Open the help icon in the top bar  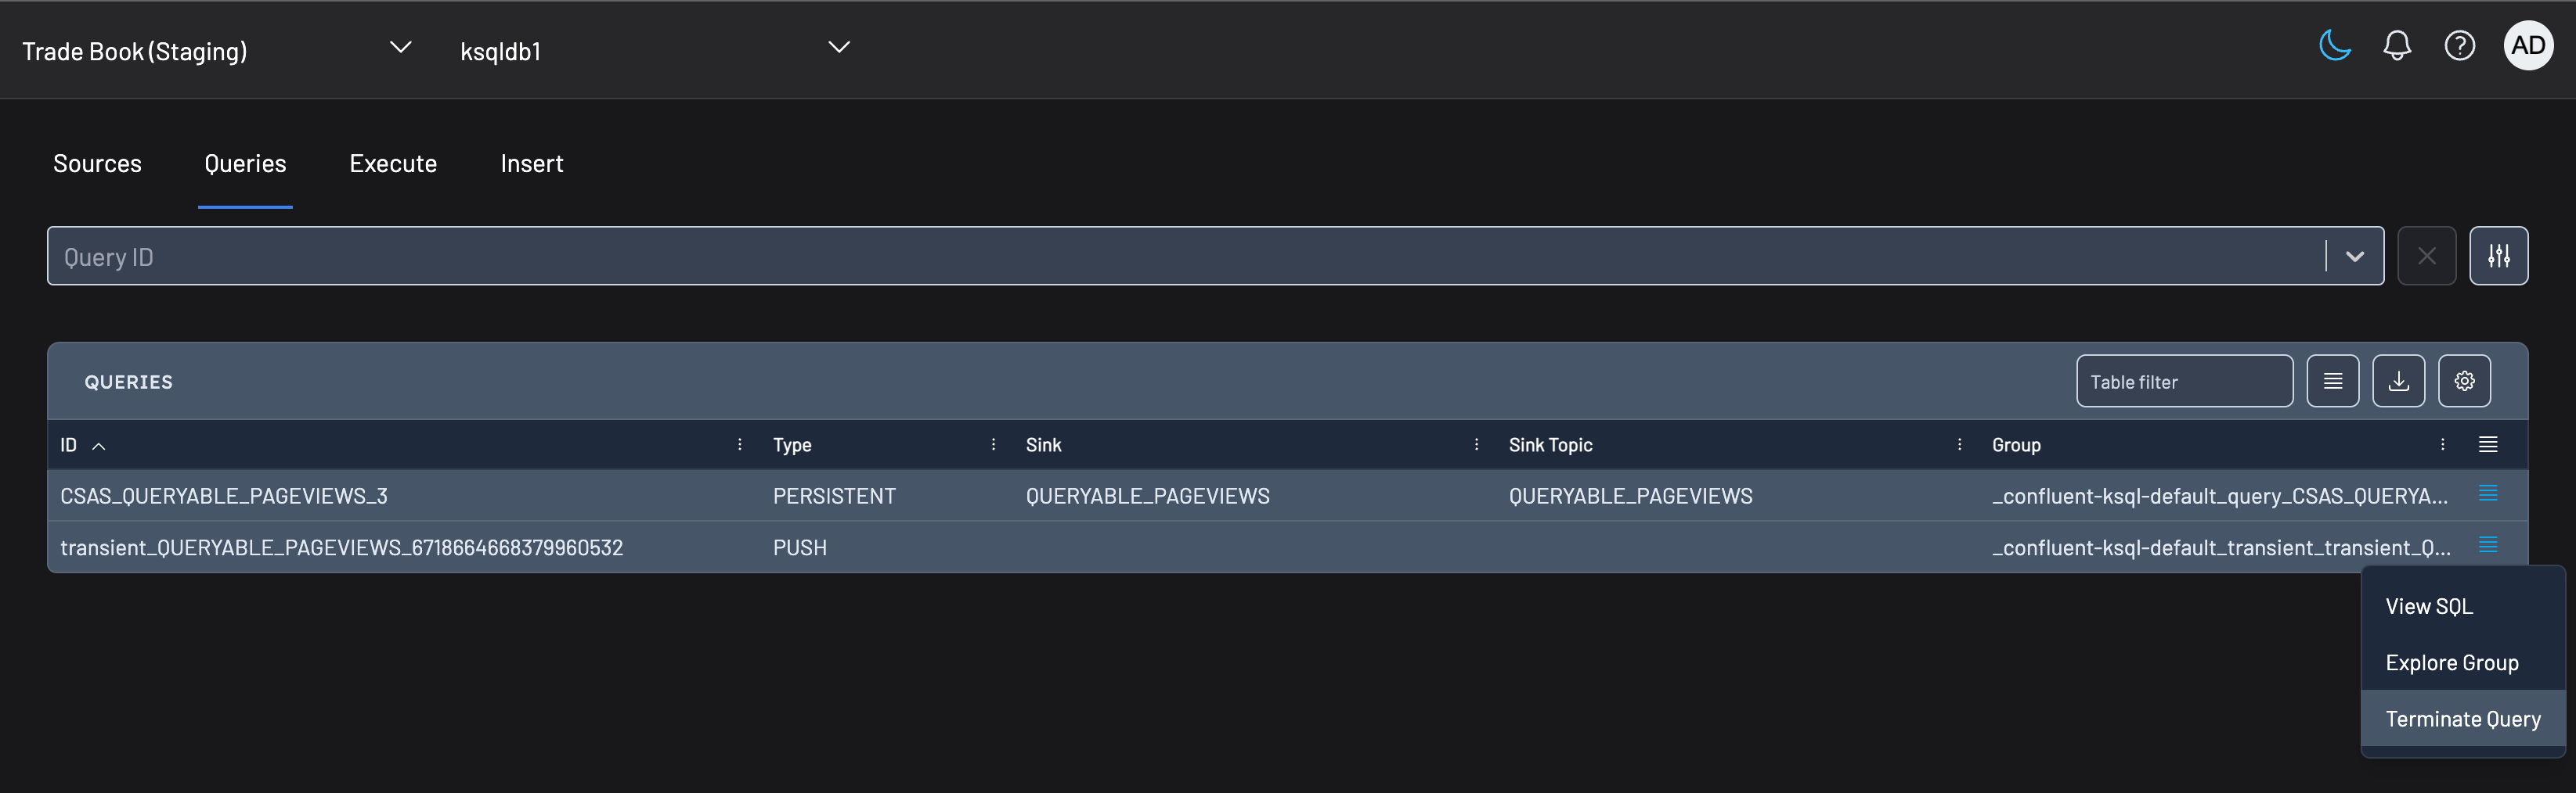(x=2460, y=45)
